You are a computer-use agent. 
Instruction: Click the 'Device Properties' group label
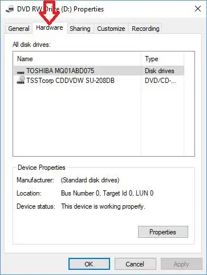[42, 168]
